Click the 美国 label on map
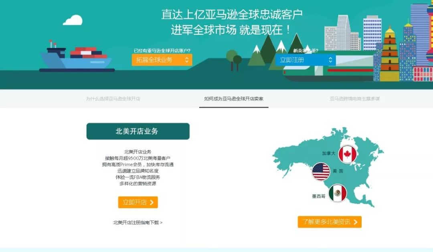 pyautogui.click(x=338, y=171)
